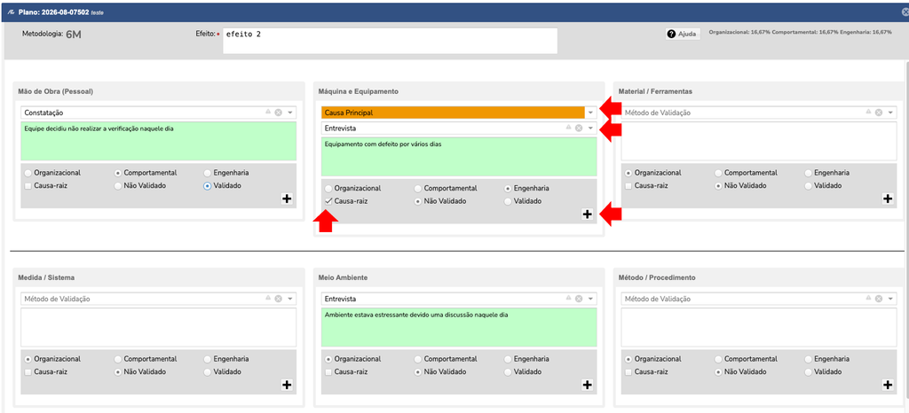
Task: Open Método de Validação dropdown in Método / Procedimento
Action: coord(891,300)
